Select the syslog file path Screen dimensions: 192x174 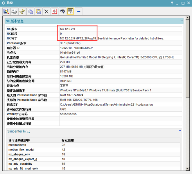click(106, 105)
